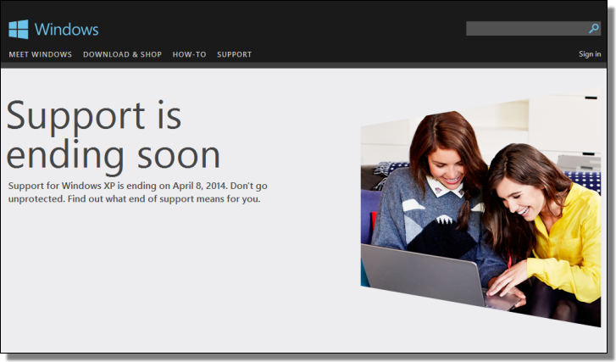Image resolution: width=616 pixels, height=362 pixels.
Task: Open the How-To menu
Action: tap(189, 54)
